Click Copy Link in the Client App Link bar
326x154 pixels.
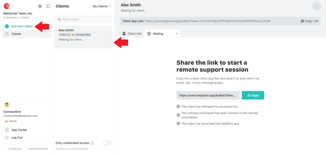(309, 21)
